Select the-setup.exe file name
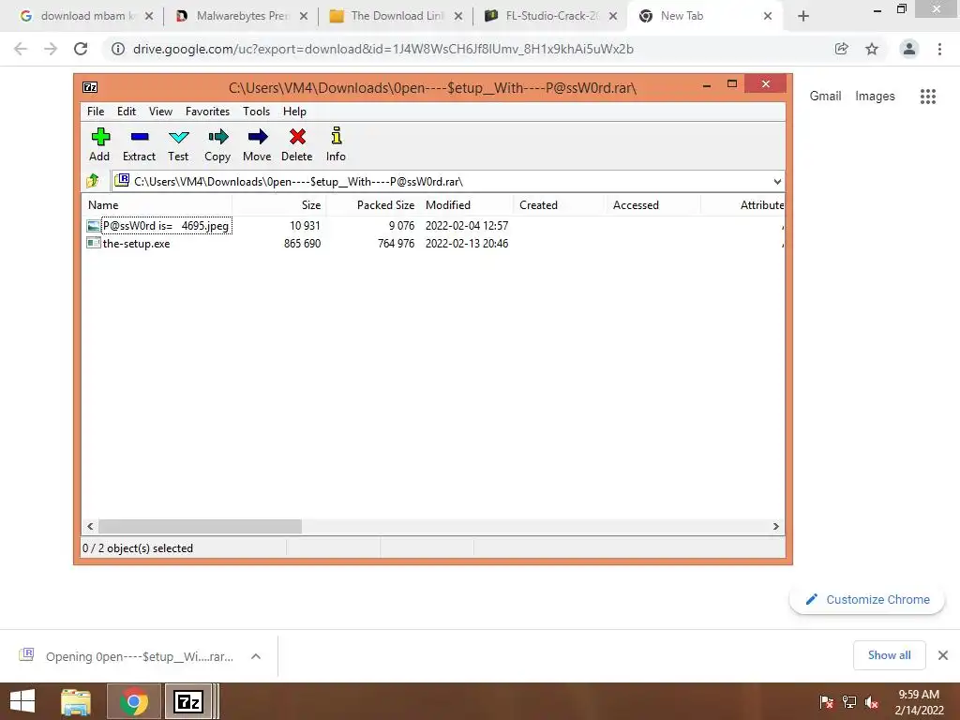The width and height of the screenshot is (960, 720). click(137, 244)
